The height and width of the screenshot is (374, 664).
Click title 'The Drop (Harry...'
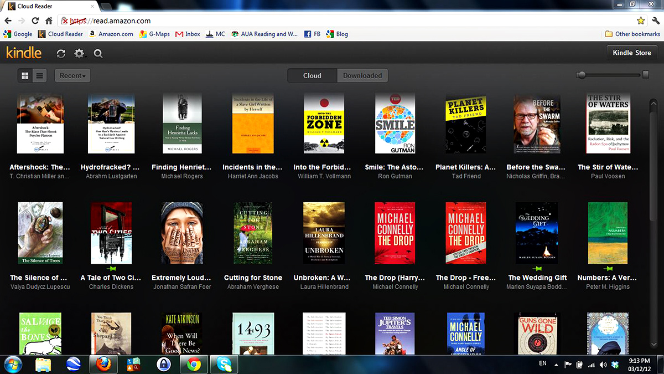pos(395,278)
